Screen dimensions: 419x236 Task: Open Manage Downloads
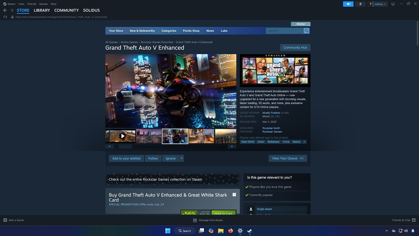(x=208, y=220)
